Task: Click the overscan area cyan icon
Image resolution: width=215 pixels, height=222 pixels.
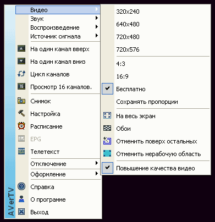Action: (x=107, y=153)
